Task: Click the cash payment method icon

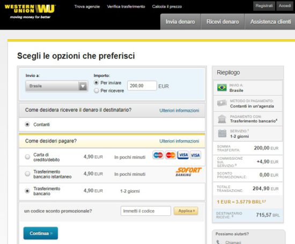Action: click(x=222, y=103)
